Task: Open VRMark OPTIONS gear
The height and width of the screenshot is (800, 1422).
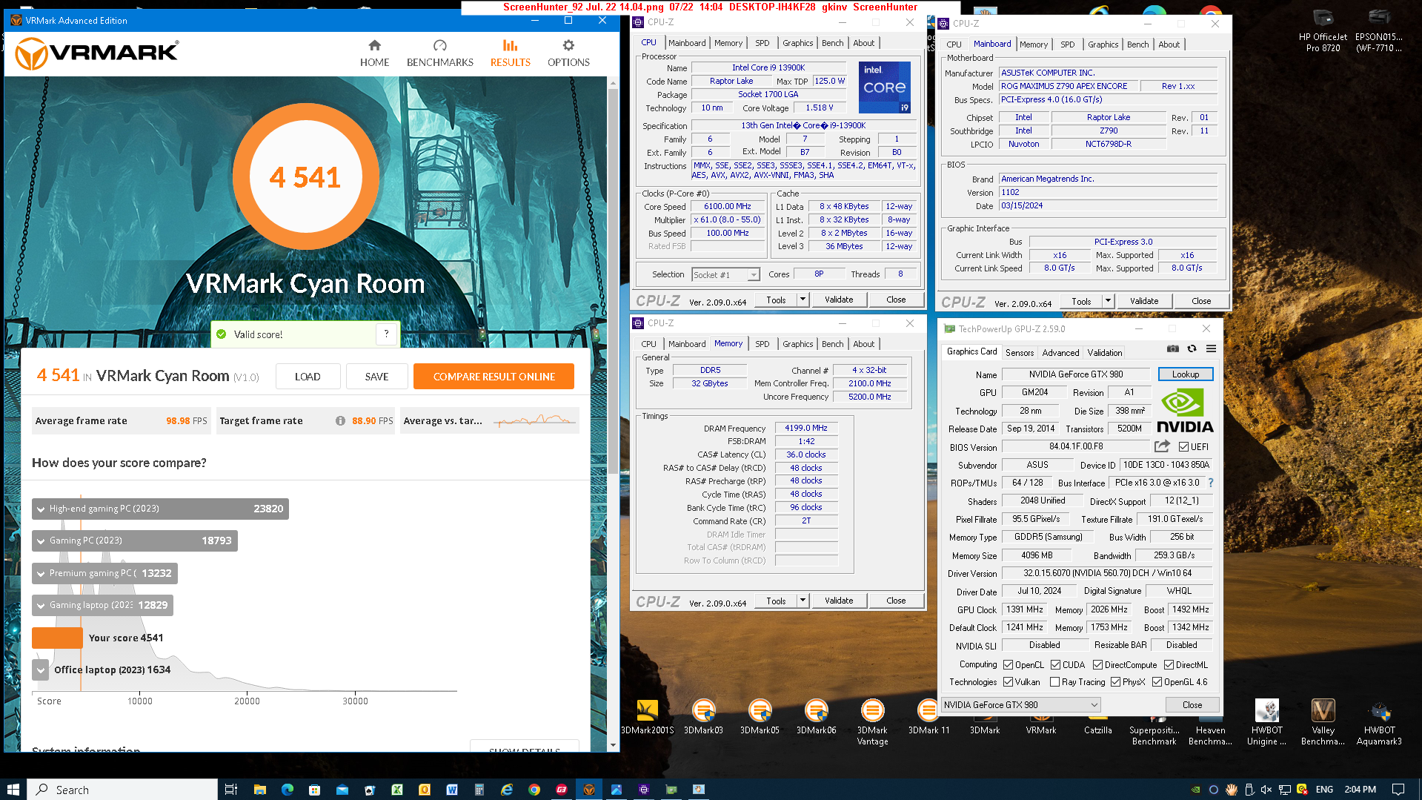Action: coord(568,53)
